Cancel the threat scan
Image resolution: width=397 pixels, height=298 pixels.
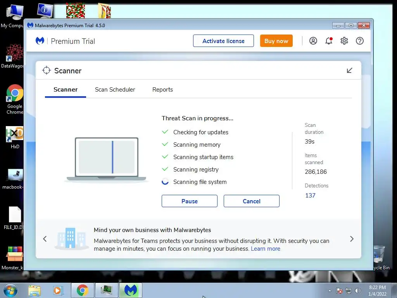pos(251,201)
